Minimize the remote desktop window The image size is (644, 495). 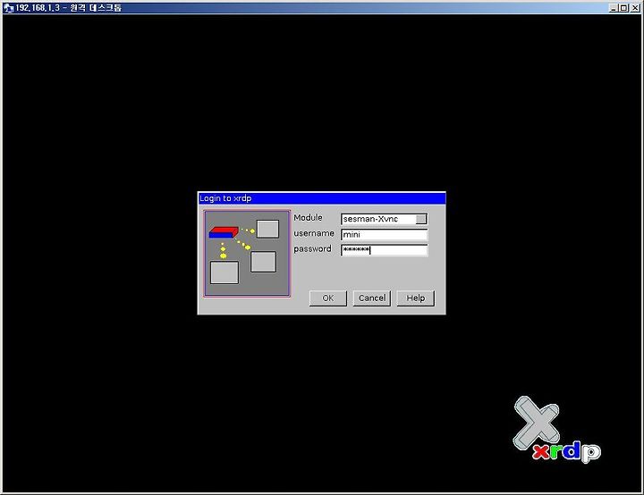[x=614, y=8]
